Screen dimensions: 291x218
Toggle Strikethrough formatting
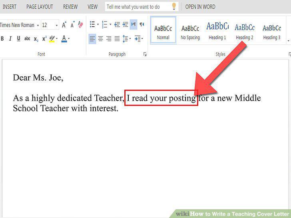click(x=27, y=39)
